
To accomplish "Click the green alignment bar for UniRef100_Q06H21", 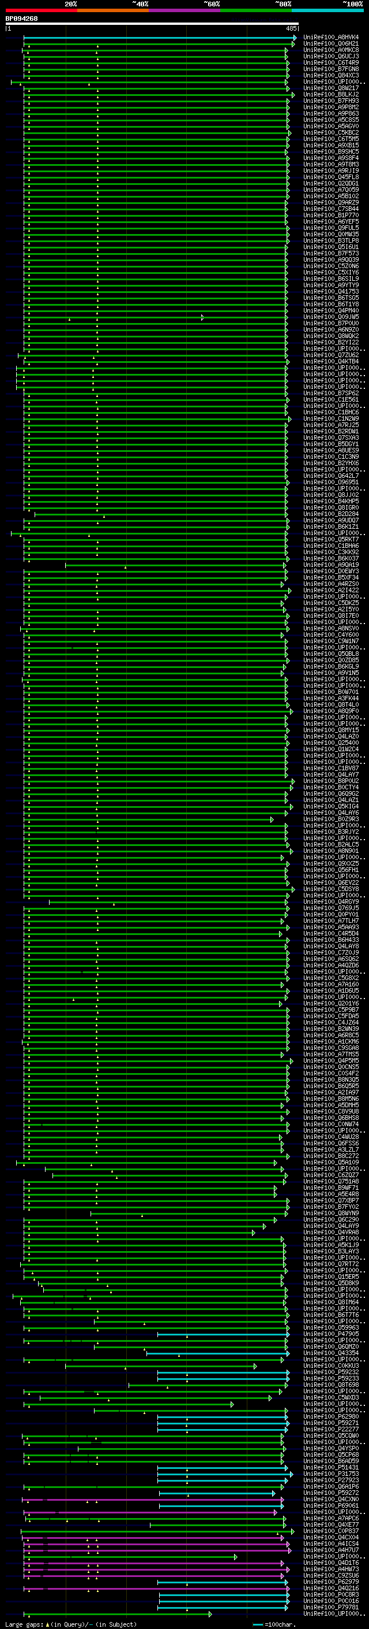I will click(x=159, y=44).
